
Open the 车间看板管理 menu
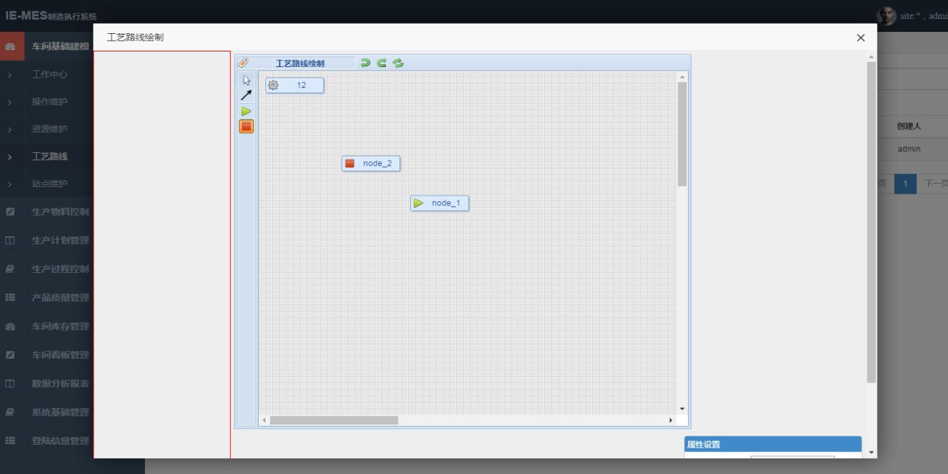tap(60, 355)
